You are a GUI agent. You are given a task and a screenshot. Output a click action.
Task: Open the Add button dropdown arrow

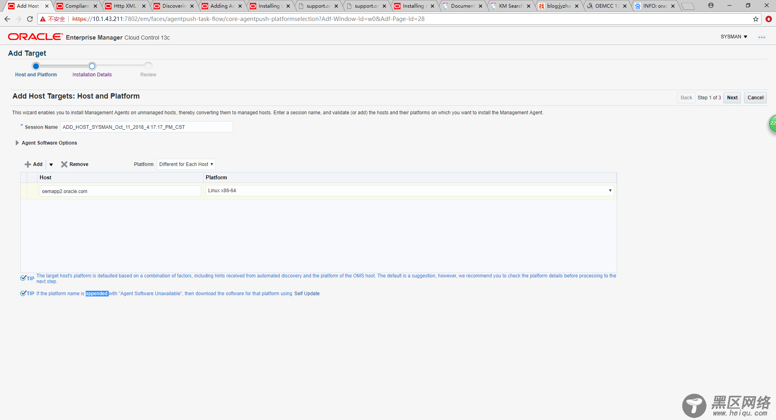pyautogui.click(x=51, y=164)
